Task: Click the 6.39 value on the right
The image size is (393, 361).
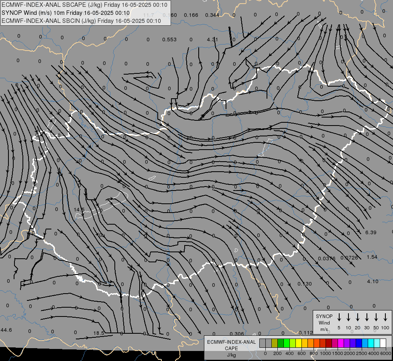Action: (x=371, y=233)
